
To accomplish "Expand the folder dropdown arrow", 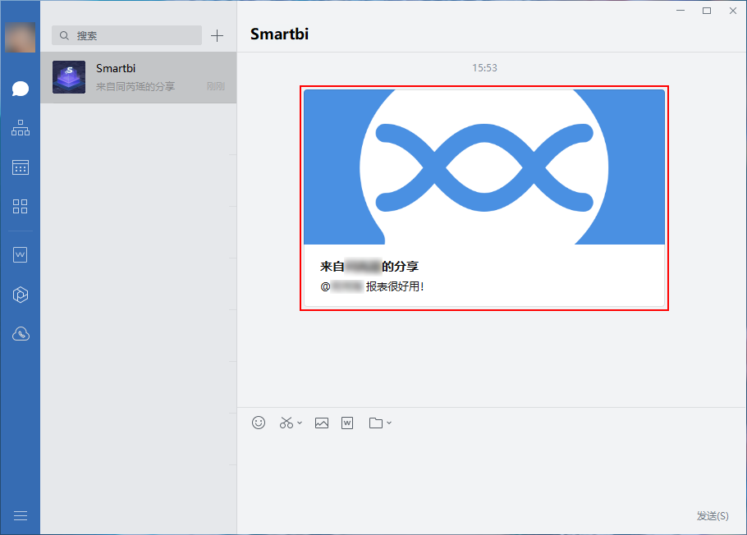I will [389, 423].
